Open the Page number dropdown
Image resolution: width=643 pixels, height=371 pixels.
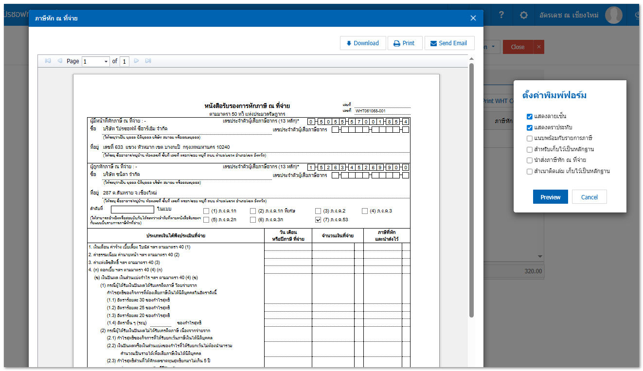pos(106,61)
